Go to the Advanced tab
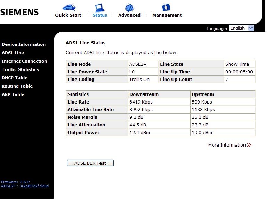272x207 pixels. pos(129,15)
